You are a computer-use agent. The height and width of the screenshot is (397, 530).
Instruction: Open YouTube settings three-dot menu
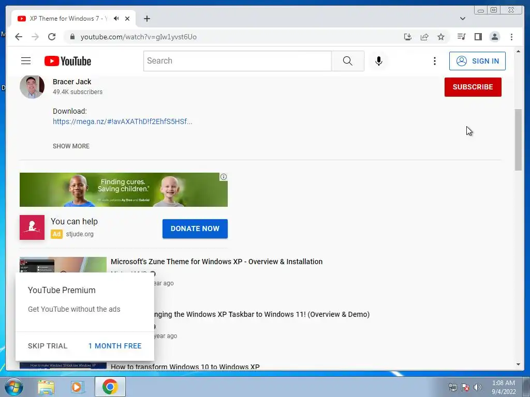click(x=435, y=61)
